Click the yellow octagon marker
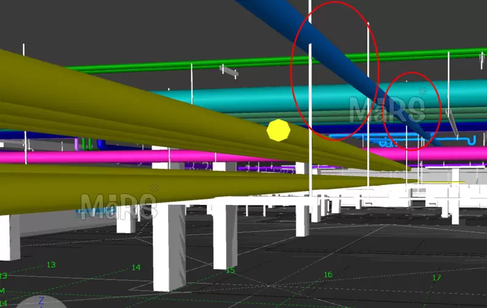This screenshot has width=487, height=308. (x=279, y=130)
